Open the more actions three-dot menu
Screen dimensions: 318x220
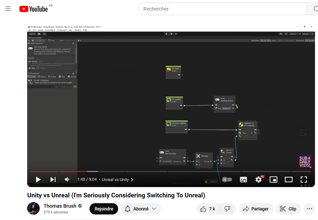click(x=309, y=209)
